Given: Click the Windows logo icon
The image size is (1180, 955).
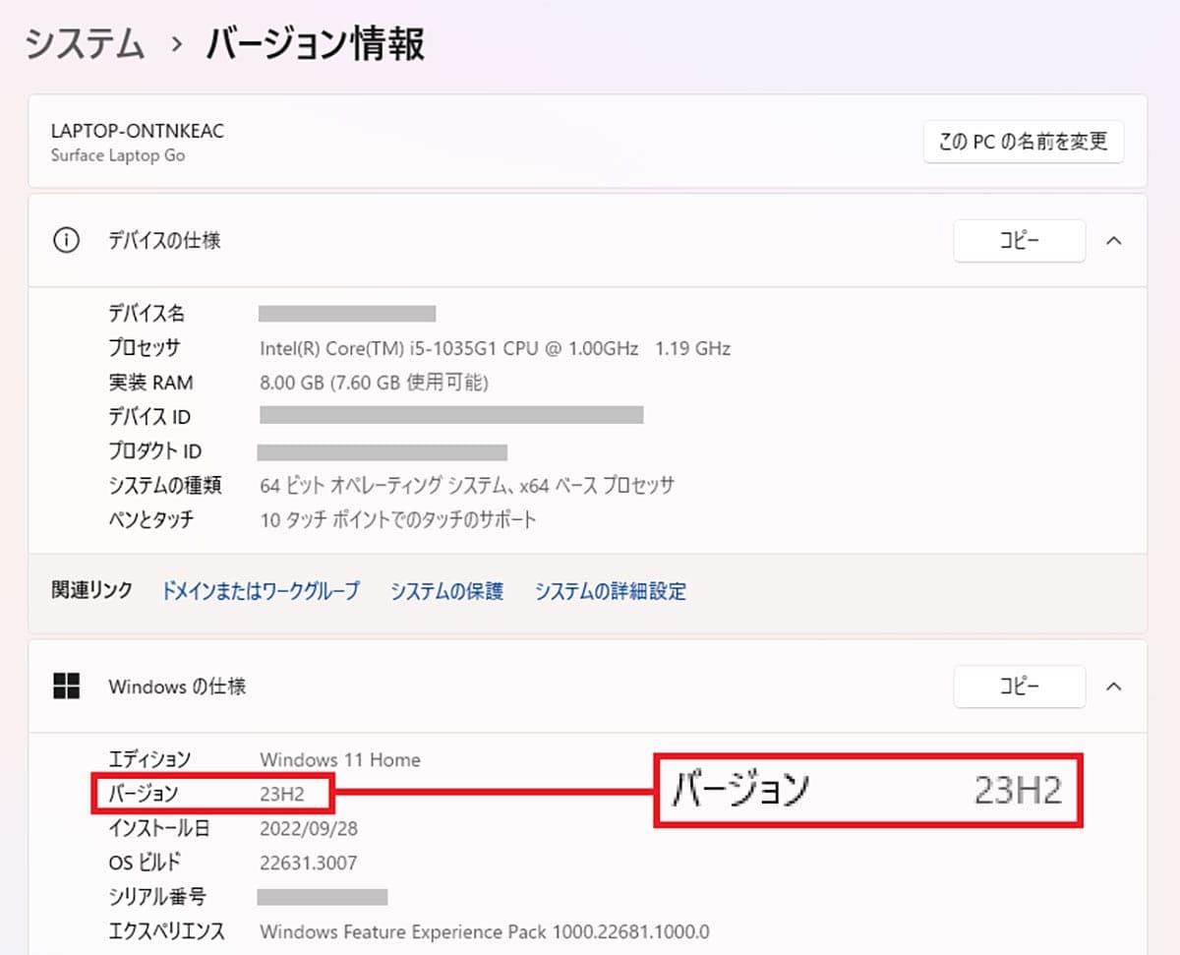Looking at the screenshot, I should click(66, 686).
